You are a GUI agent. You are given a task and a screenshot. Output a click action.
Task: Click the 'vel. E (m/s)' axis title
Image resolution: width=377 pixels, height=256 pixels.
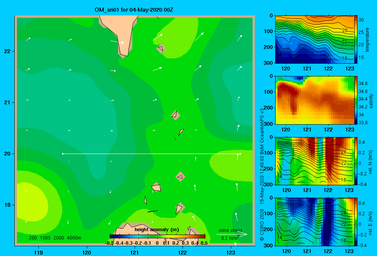point(371,223)
